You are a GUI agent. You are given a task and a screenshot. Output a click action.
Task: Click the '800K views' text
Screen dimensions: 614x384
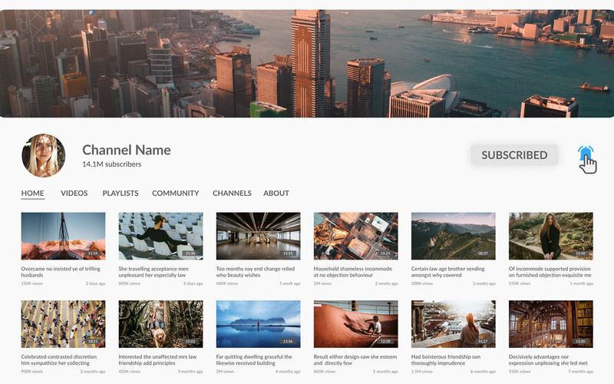pos(130,283)
